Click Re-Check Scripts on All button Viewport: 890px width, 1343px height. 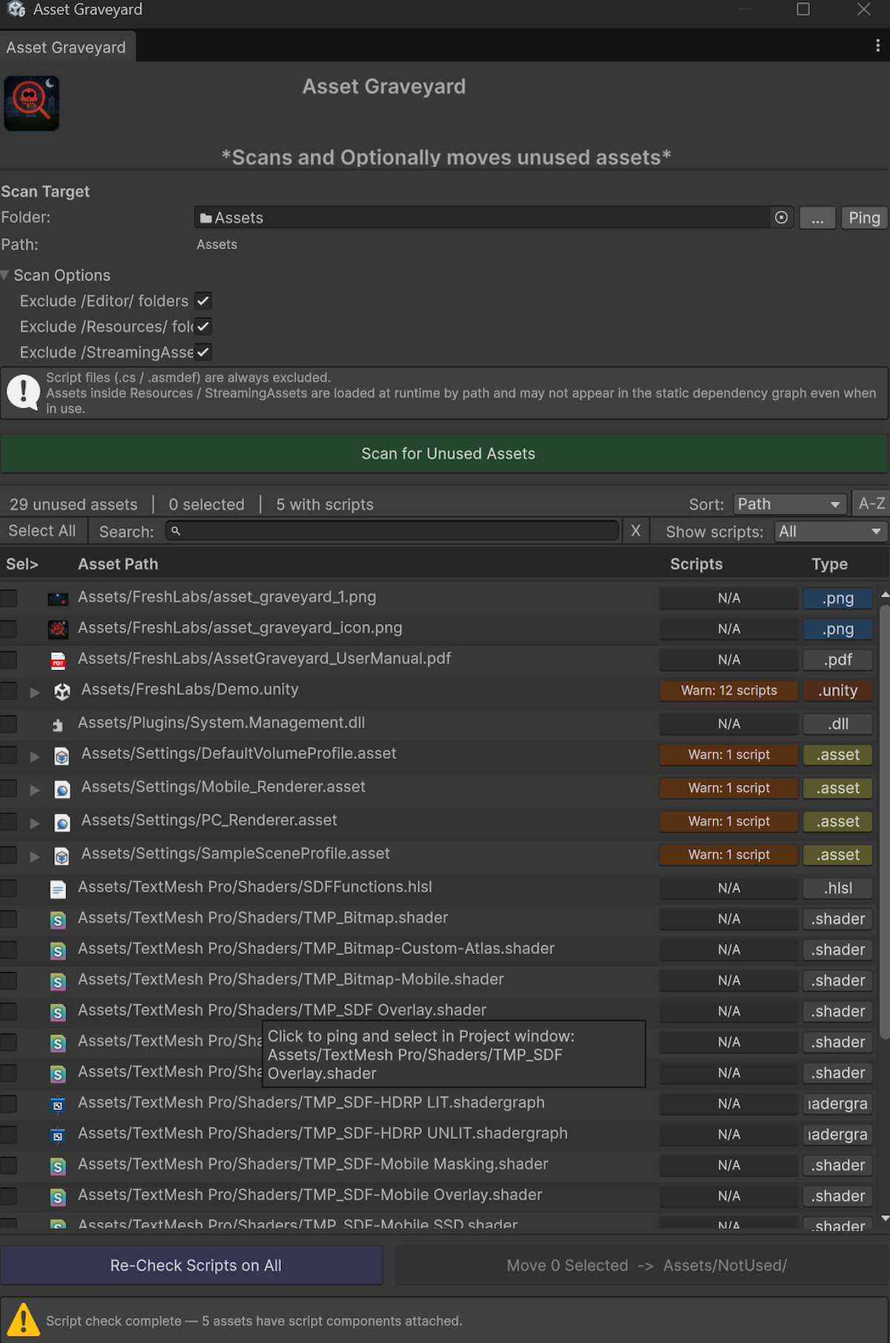(x=191, y=1265)
